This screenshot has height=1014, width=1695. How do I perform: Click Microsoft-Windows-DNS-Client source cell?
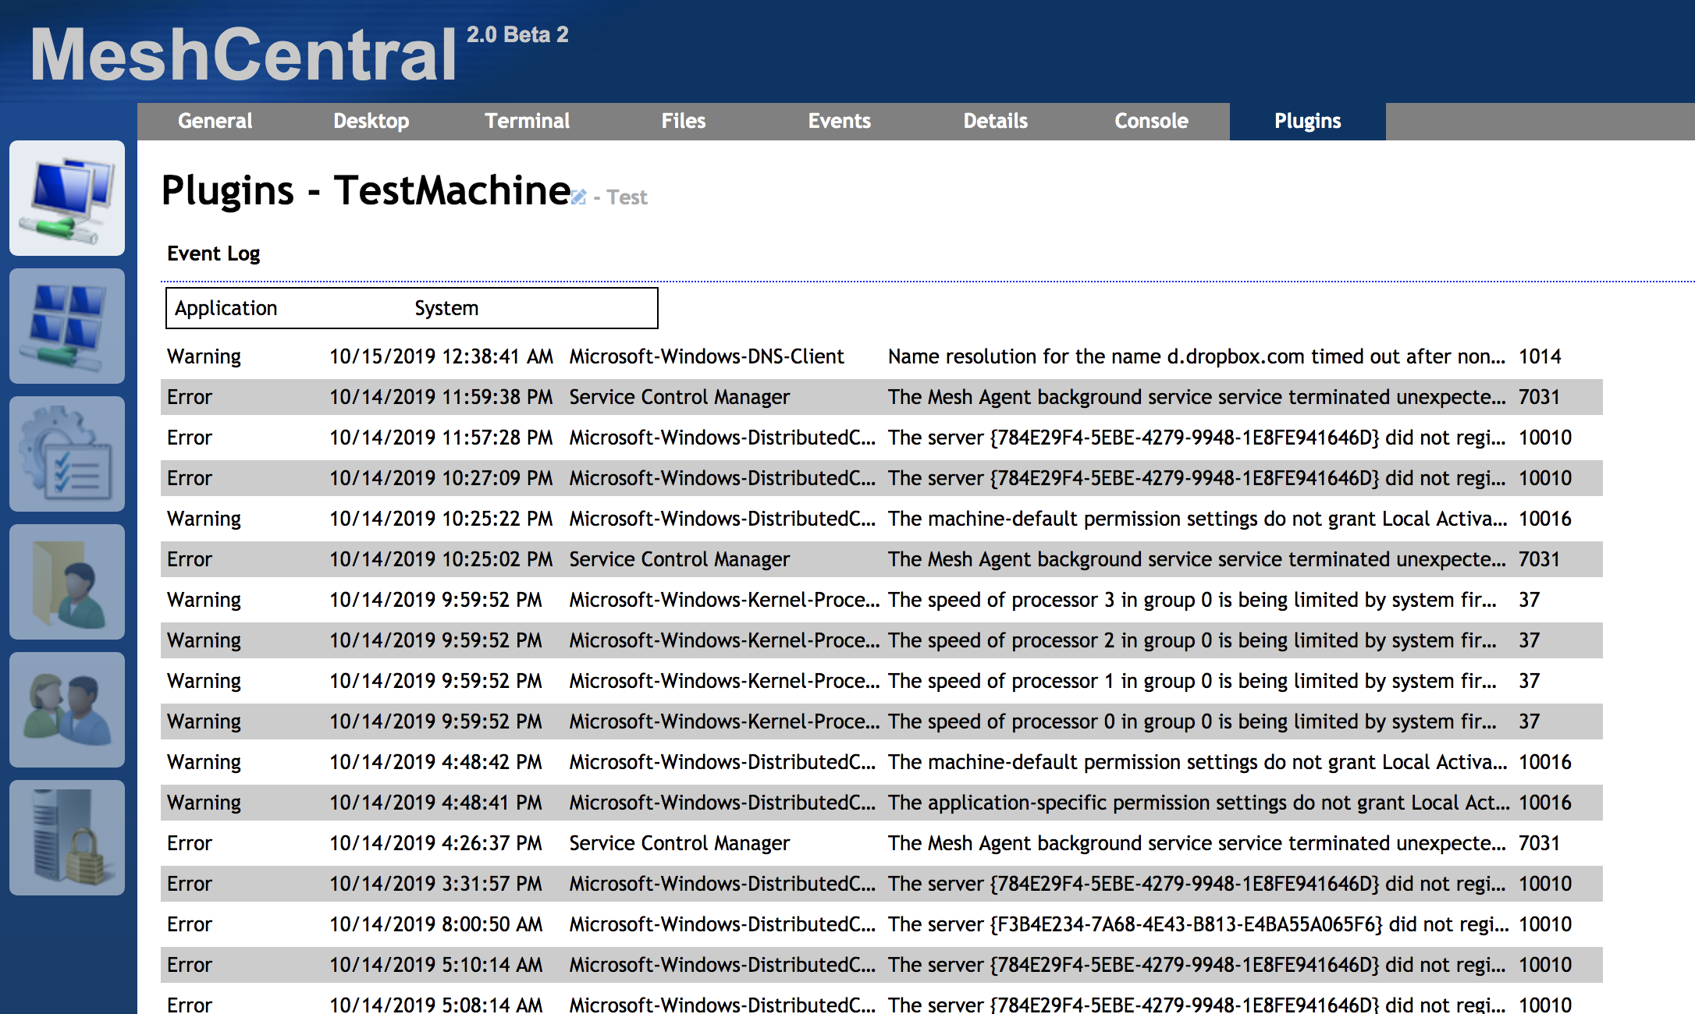(x=706, y=356)
